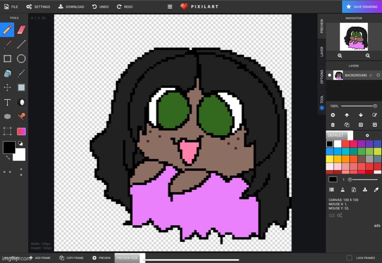Add new palette with plus icon
The image size is (382, 263).
(x=367, y=135)
